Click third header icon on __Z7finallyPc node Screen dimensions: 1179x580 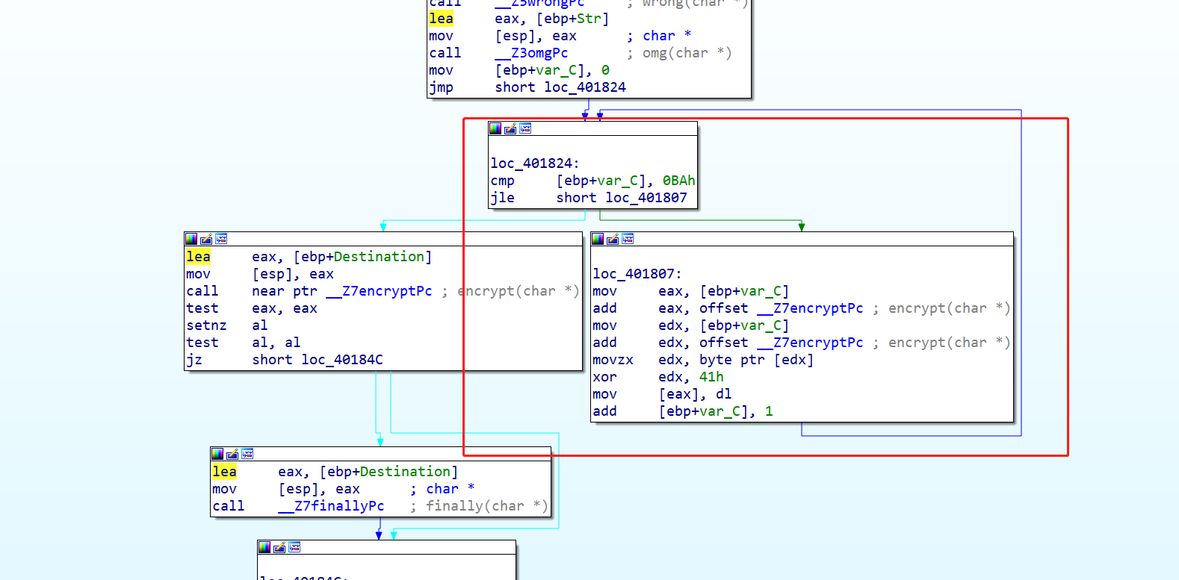[247, 454]
